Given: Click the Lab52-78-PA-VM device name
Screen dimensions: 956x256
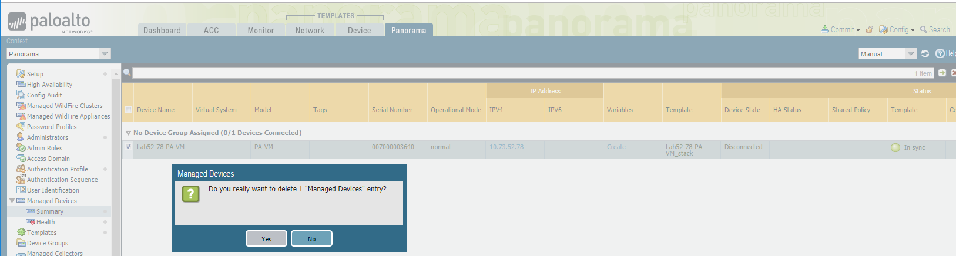Looking at the screenshot, I should click(160, 147).
